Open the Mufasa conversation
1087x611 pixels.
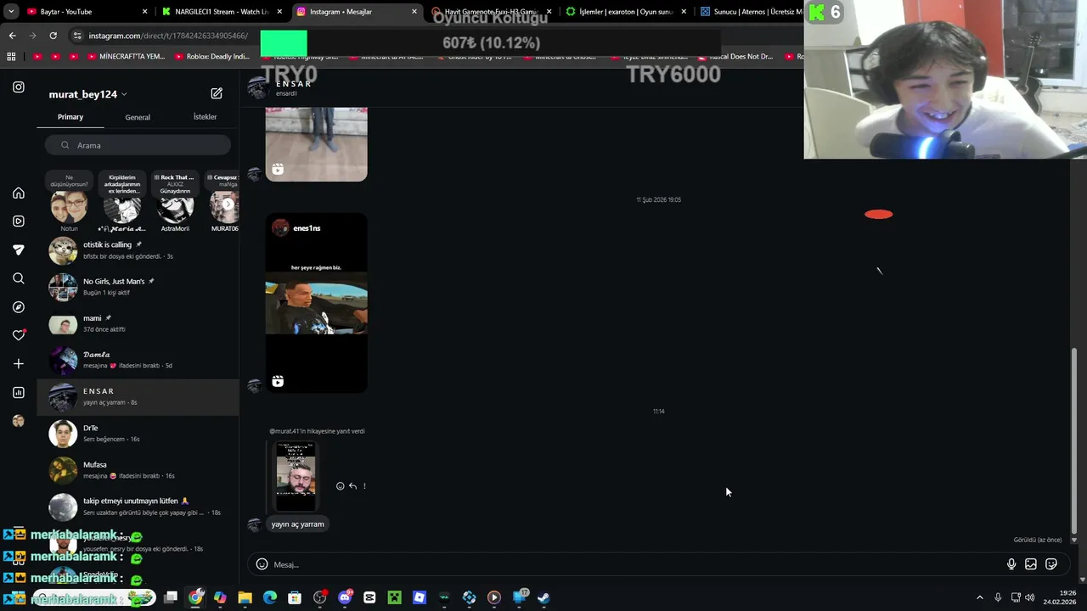[138, 470]
